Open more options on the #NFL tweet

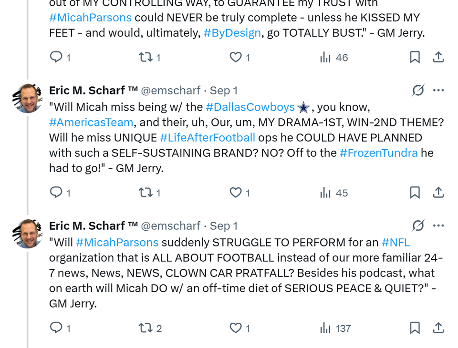438,225
